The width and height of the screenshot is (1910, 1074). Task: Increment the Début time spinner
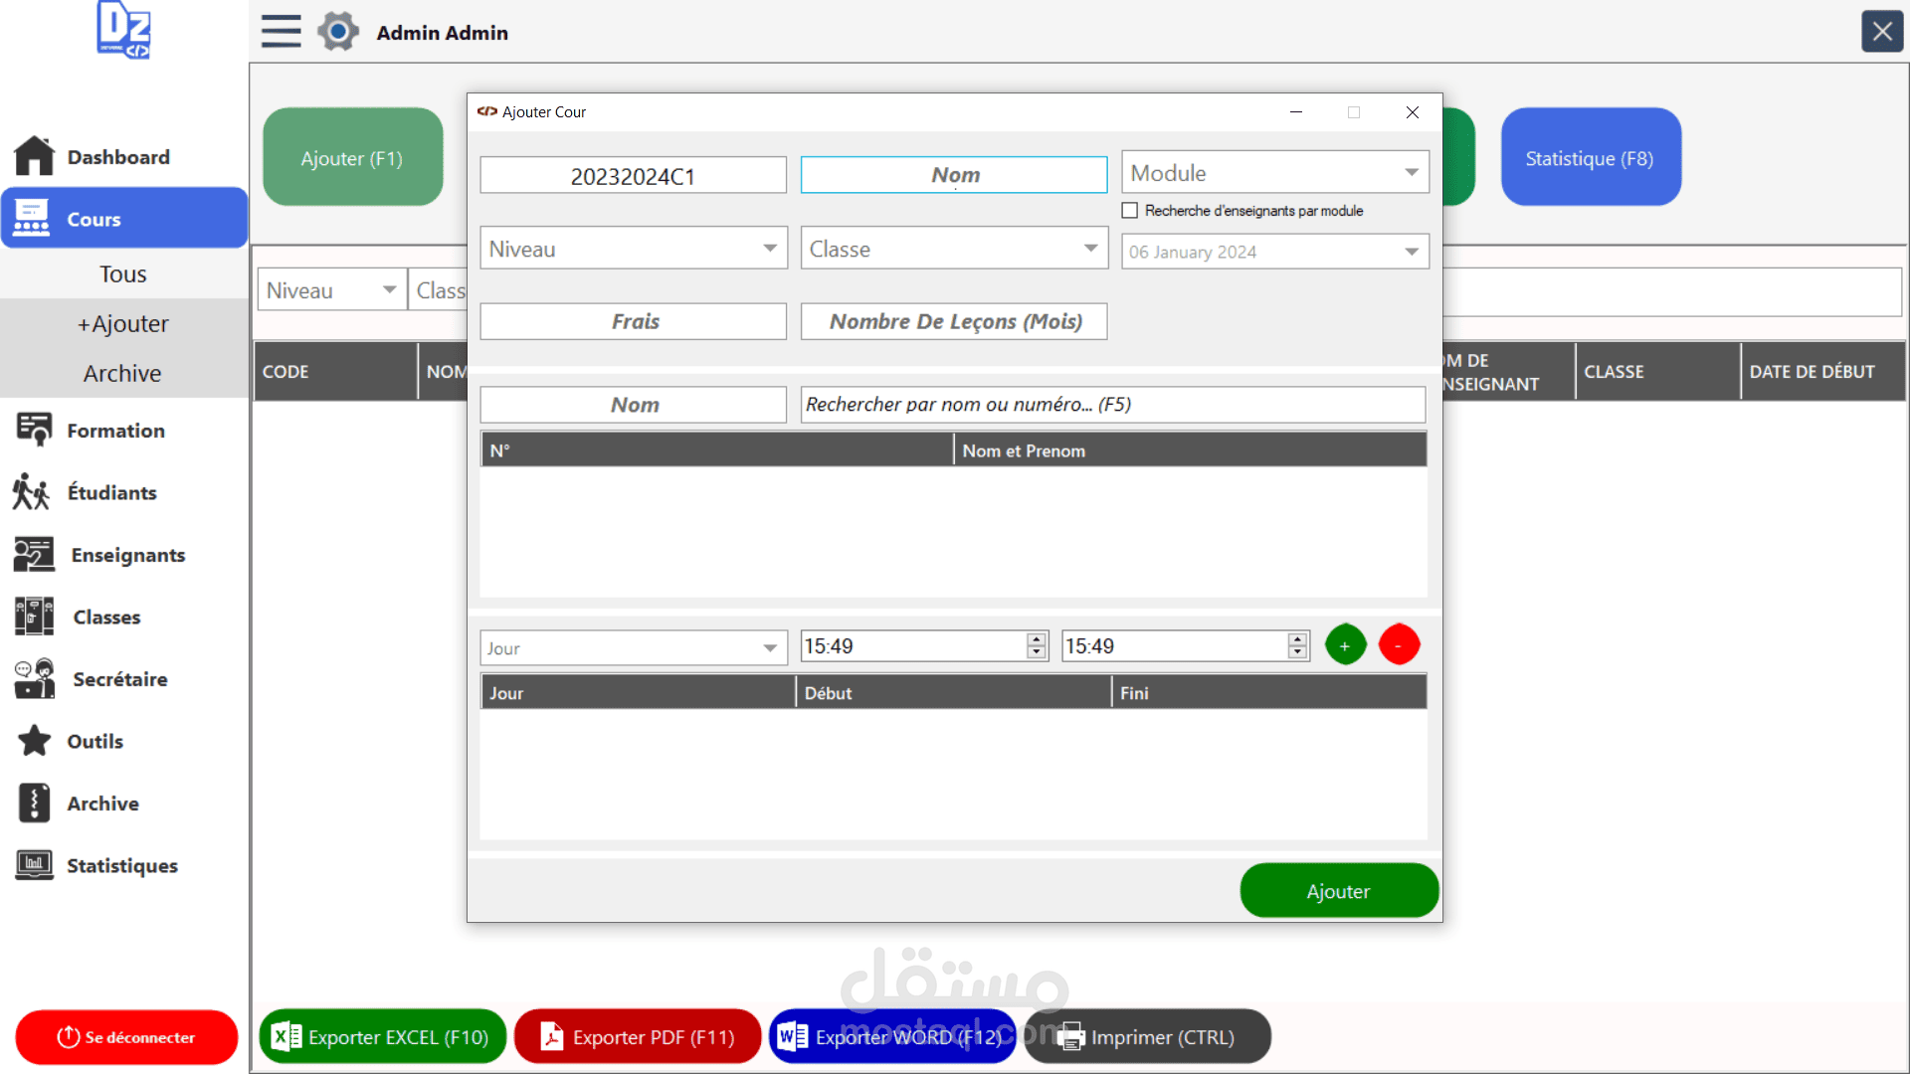point(1037,638)
